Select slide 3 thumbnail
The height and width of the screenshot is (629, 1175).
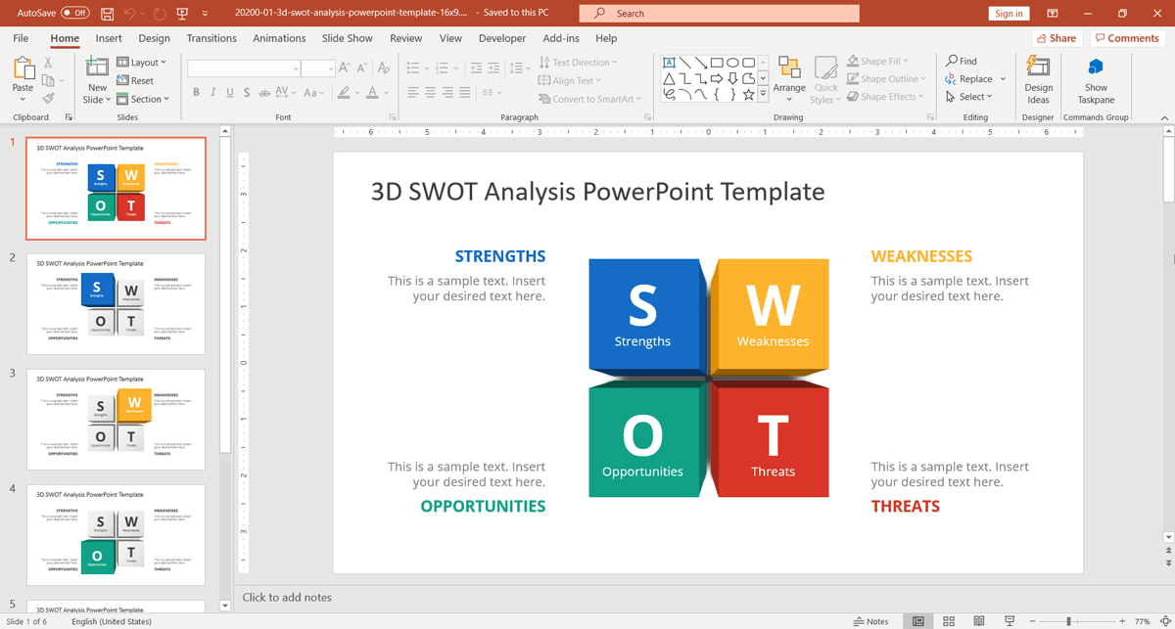116,419
